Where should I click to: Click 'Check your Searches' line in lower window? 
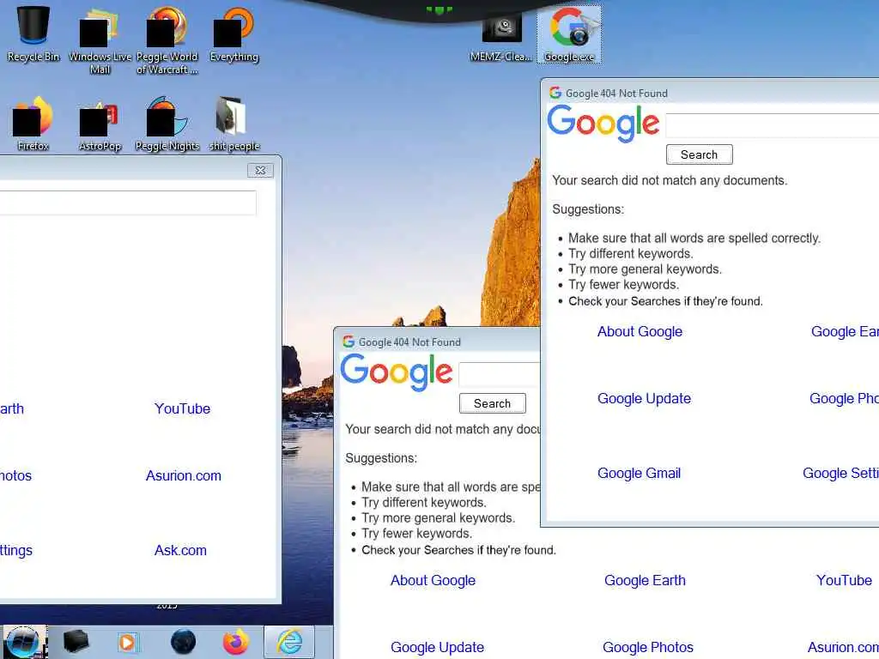pos(458,550)
